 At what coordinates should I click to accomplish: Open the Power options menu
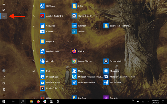[4, 96]
